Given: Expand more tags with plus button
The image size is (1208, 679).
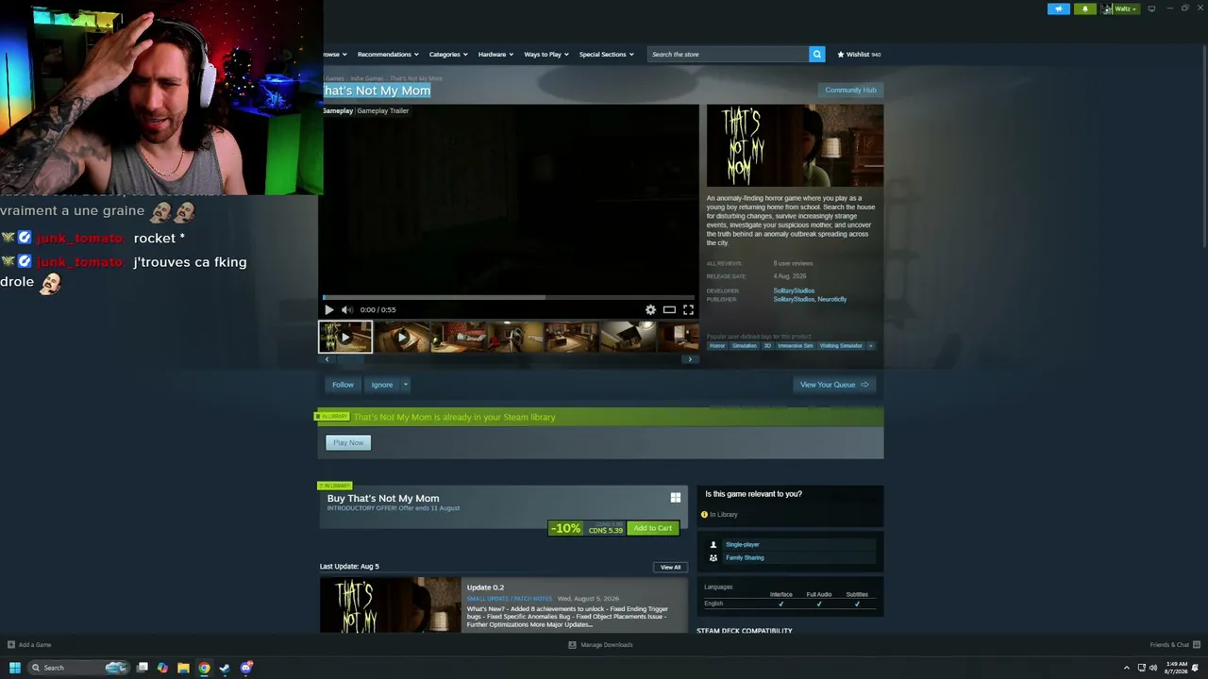Looking at the screenshot, I should tap(870, 346).
